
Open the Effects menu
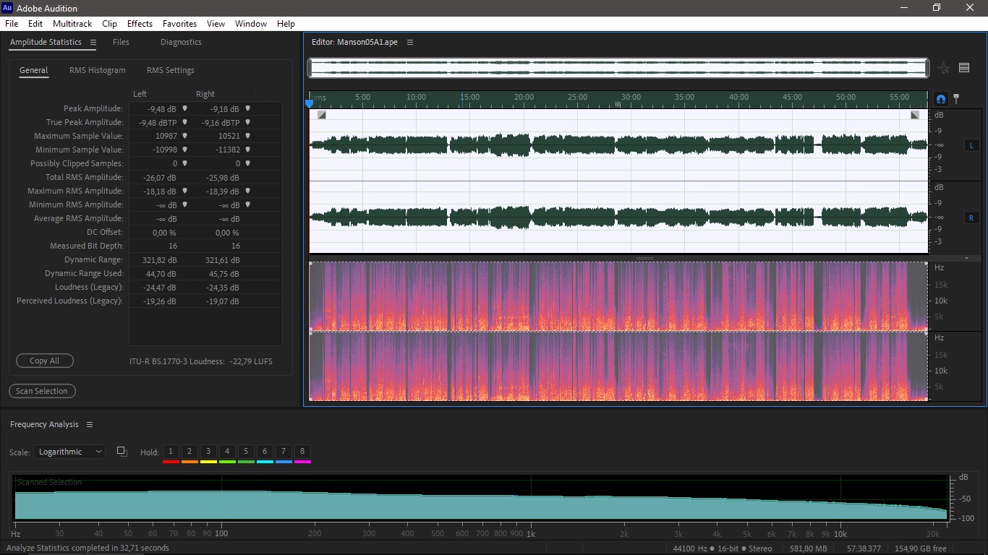click(x=140, y=24)
